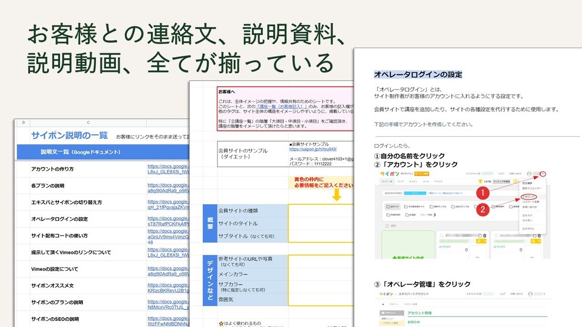Image resolution: width=582 pixels, height=327 pixels.
Task: Click the yellow input cell for 会員サイトの種類
Action: (x=321, y=211)
